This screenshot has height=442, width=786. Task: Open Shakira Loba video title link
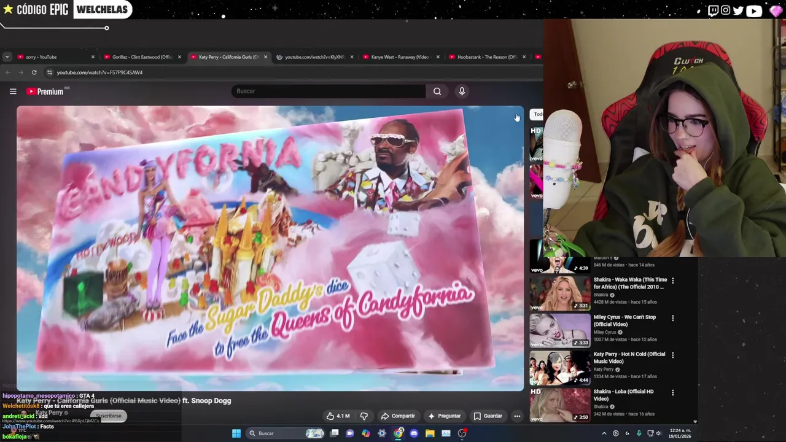point(623,395)
